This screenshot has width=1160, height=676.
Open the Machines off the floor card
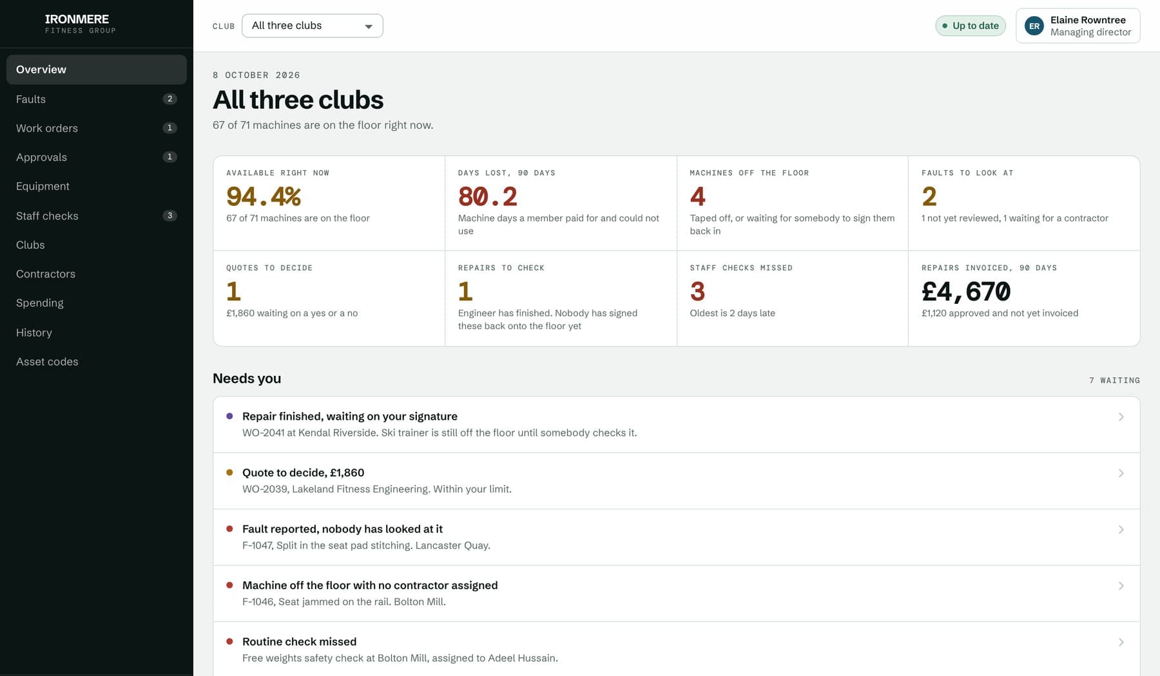click(792, 203)
